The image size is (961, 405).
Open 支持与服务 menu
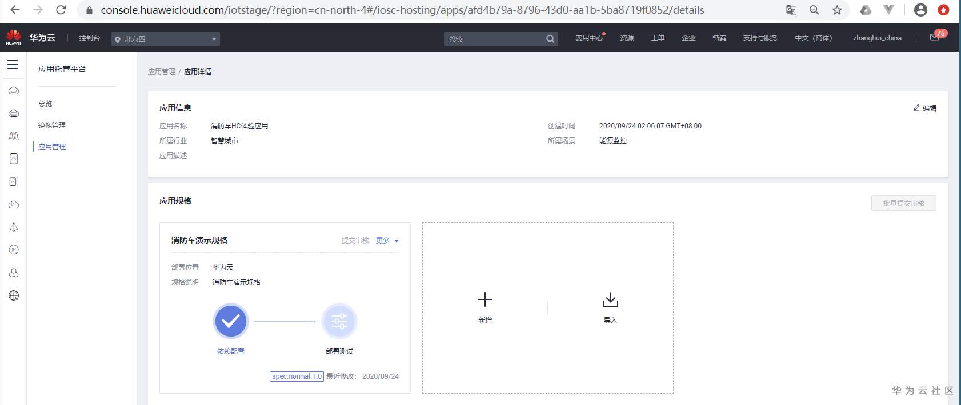760,38
